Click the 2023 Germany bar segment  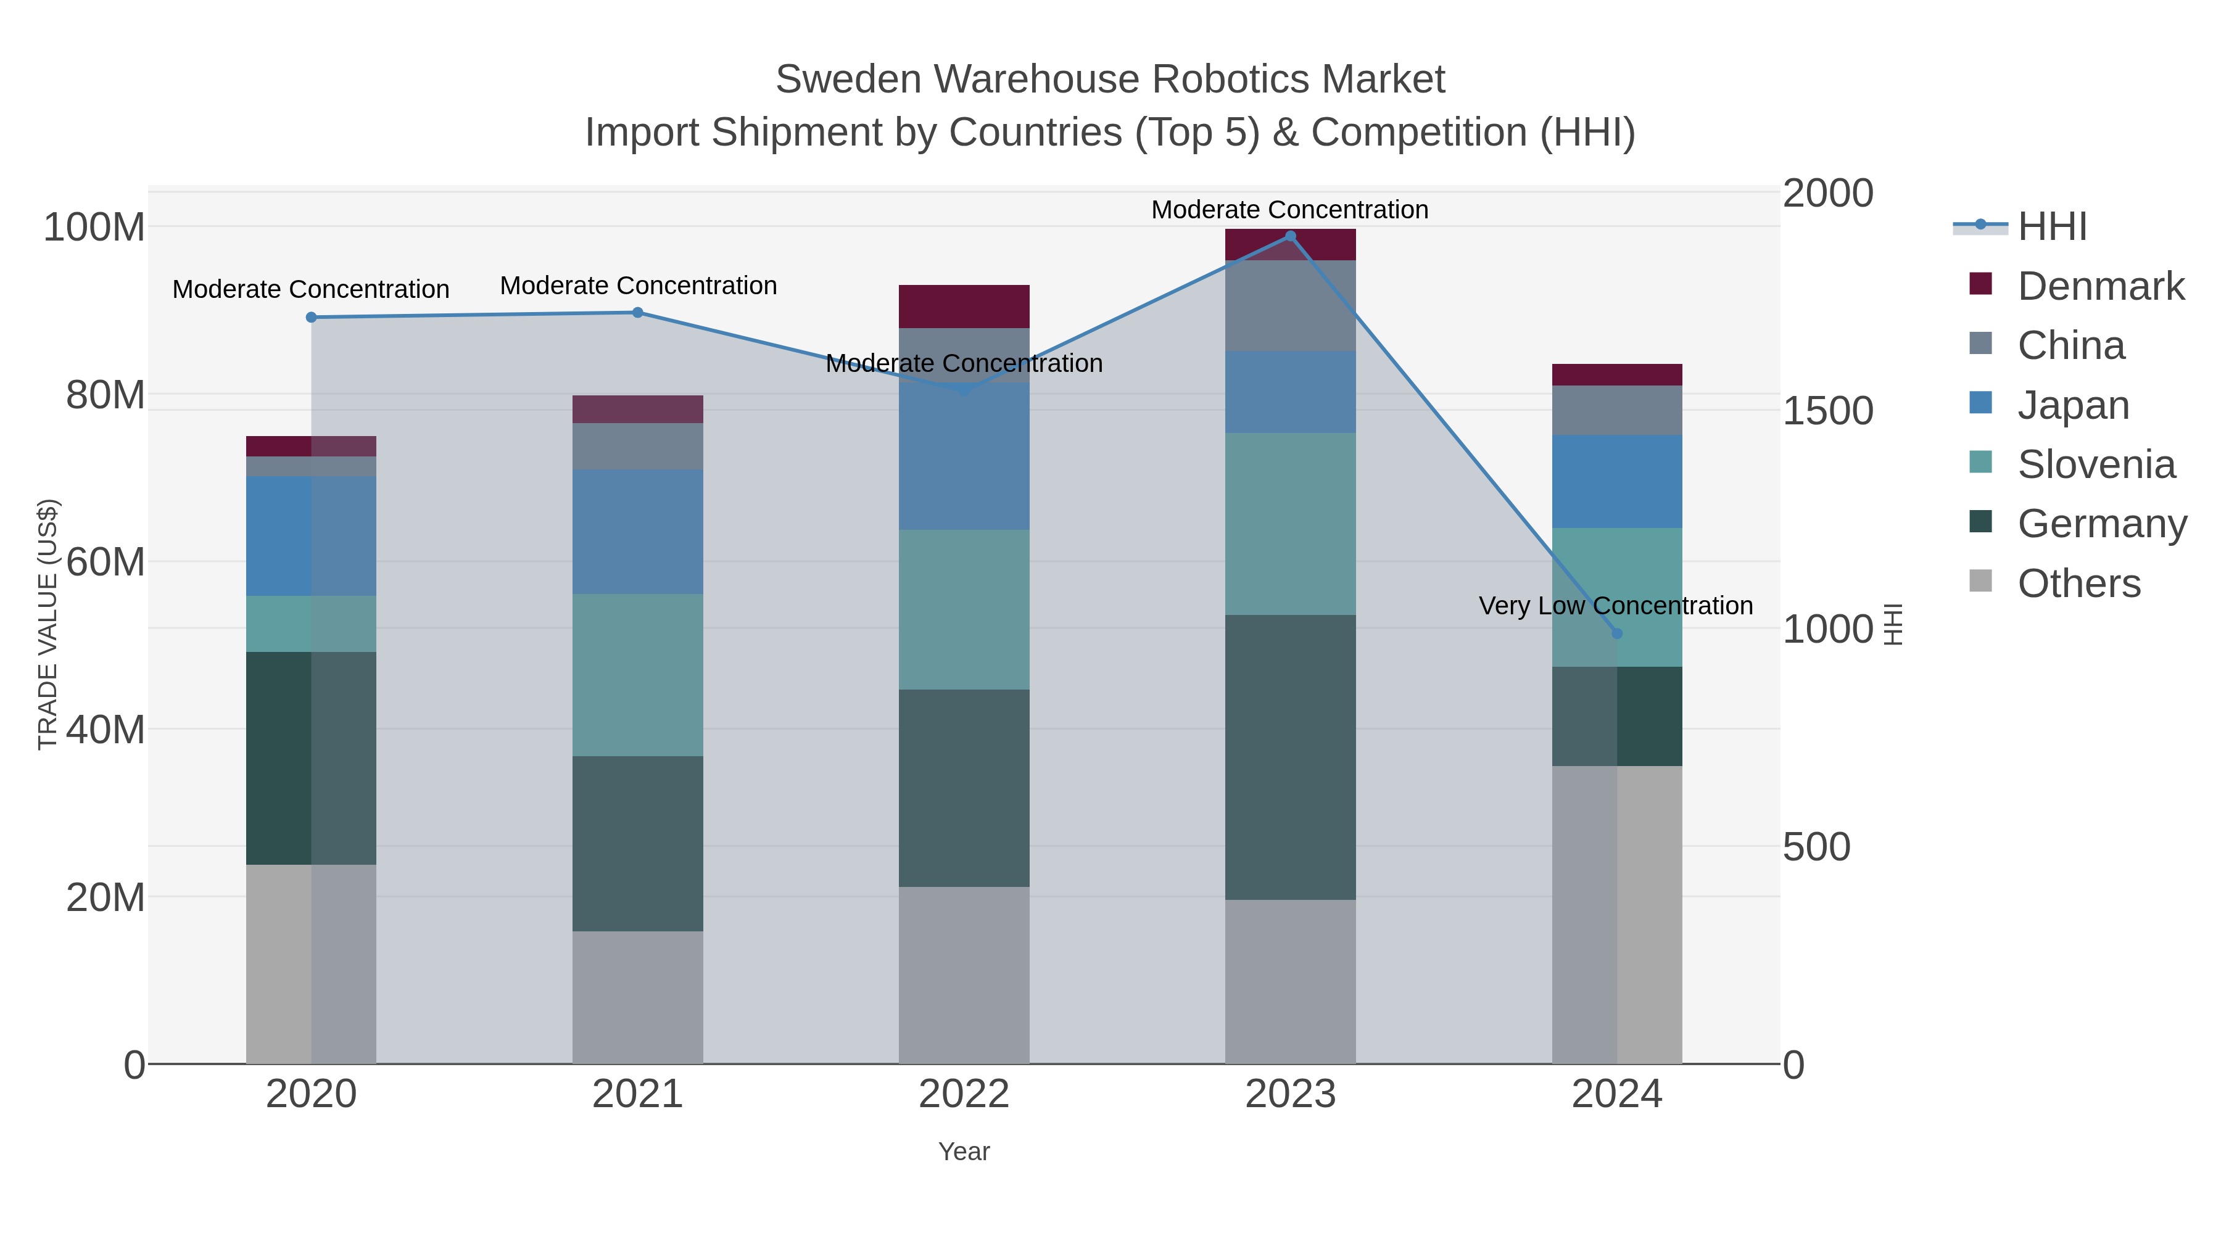click(x=1291, y=757)
